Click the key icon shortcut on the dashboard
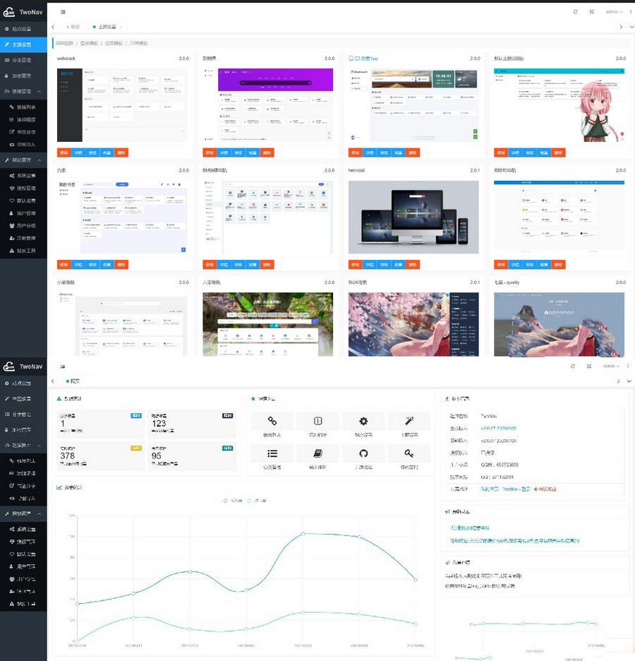The width and height of the screenshot is (635, 661). pyautogui.click(x=409, y=453)
